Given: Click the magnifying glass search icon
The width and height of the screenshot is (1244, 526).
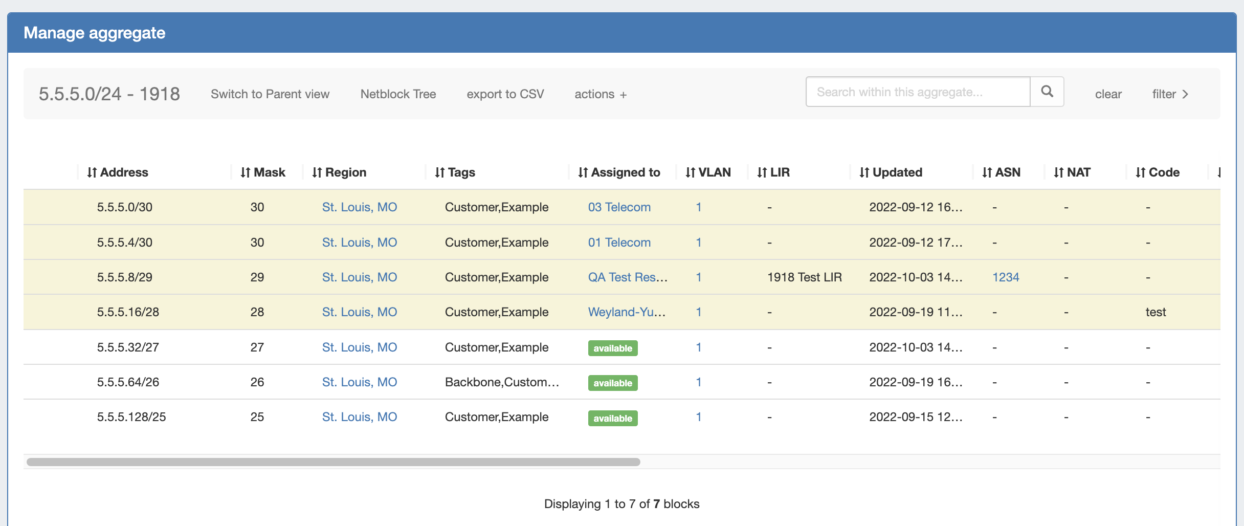Looking at the screenshot, I should tap(1047, 92).
